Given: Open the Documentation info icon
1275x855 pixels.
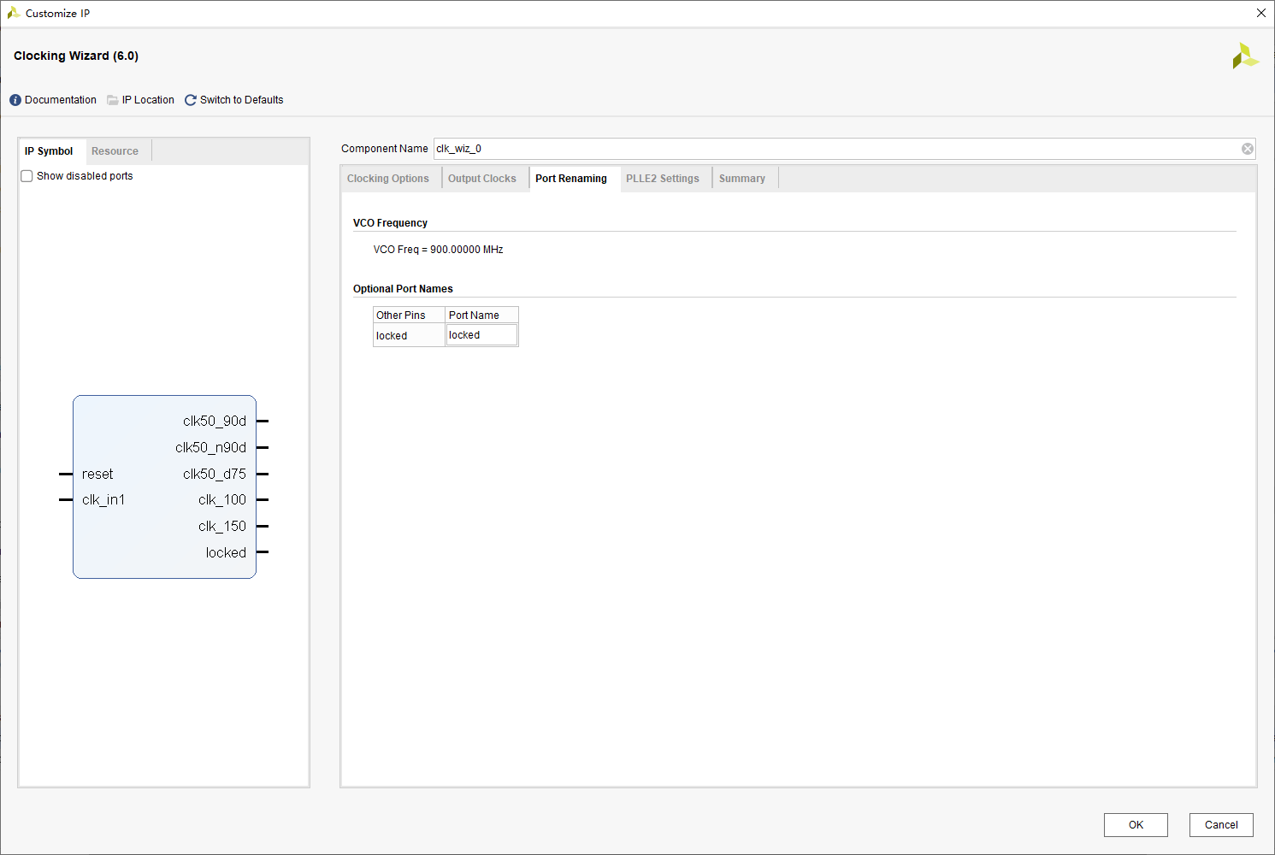Looking at the screenshot, I should [15, 100].
